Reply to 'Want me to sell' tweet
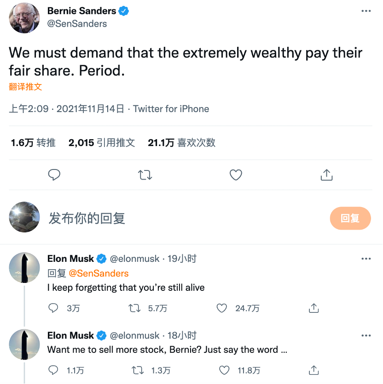The height and width of the screenshot is (384, 383). pos(53,370)
